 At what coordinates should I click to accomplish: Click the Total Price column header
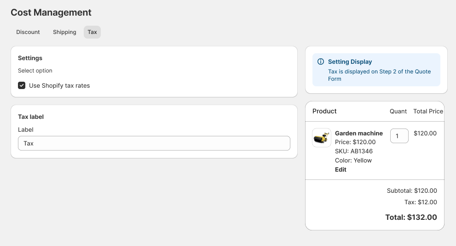[428, 111]
